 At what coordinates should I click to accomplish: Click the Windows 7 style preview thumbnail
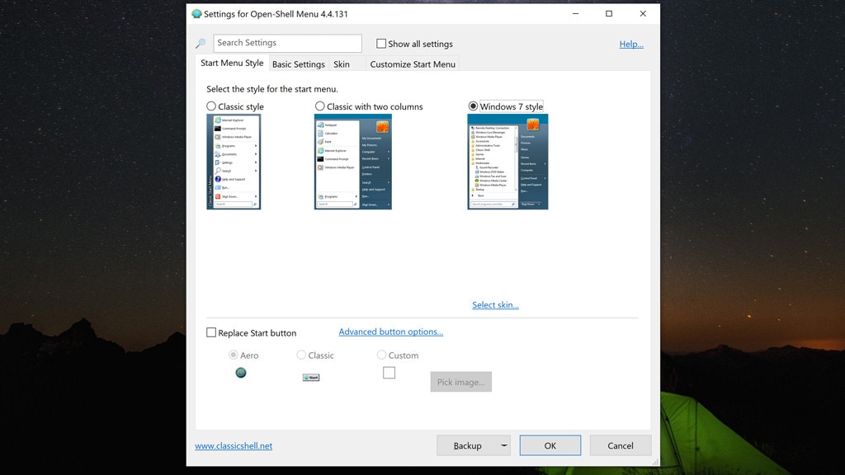(x=507, y=162)
